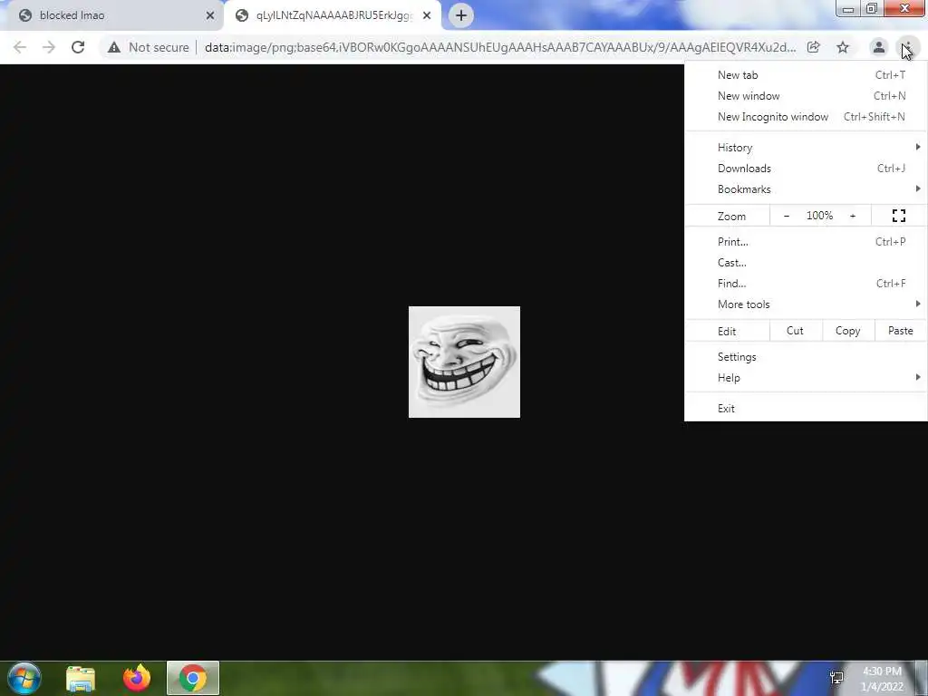Decrease zoom with the minus button
The width and height of the screenshot is (928, 696).
786,216
